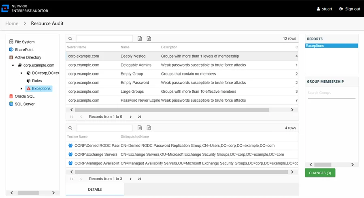Sort by the Server Name column
Viewport: 364px width, 198px height.
[77, 47]
